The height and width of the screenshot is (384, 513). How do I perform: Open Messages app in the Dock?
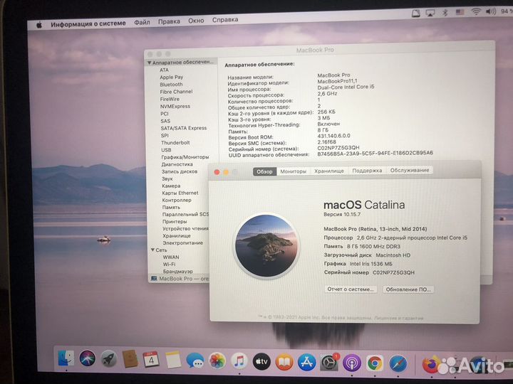coord(195,361)
